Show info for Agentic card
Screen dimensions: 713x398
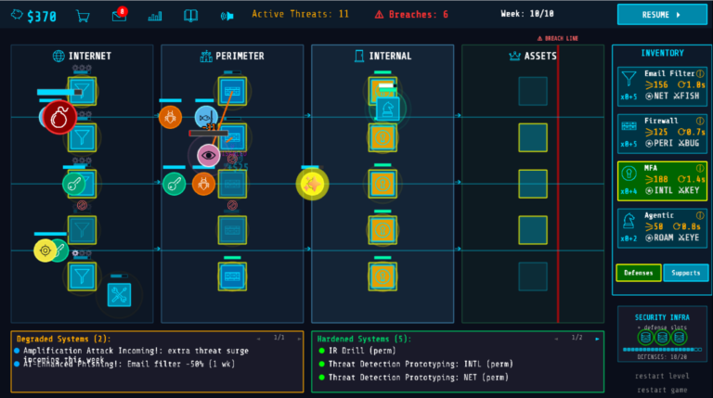pyautogui.click(x=700, y=215)
